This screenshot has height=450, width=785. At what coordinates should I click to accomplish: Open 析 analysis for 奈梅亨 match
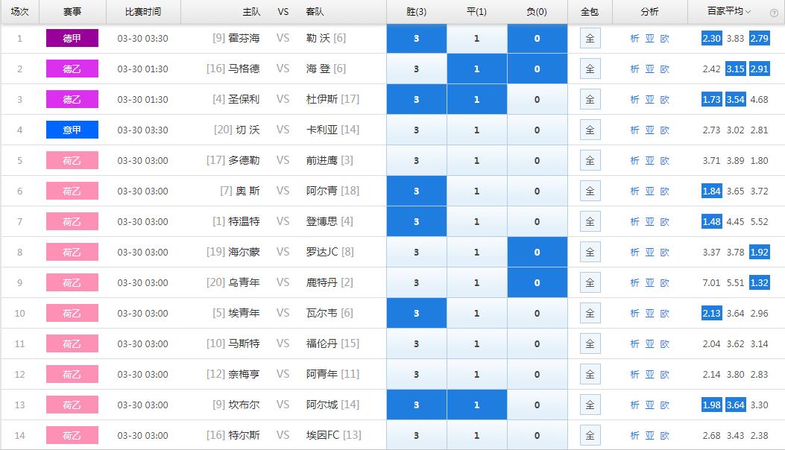coord(634,375)
